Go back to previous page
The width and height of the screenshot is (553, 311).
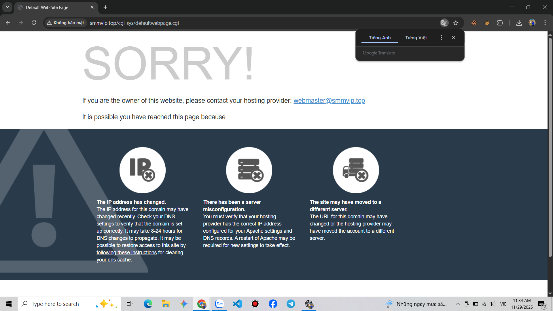(8, 23)
